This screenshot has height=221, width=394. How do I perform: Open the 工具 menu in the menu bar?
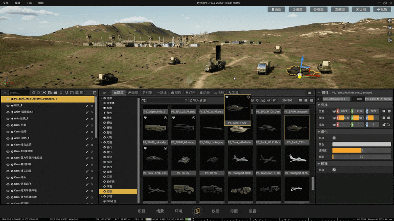(29, 3)
